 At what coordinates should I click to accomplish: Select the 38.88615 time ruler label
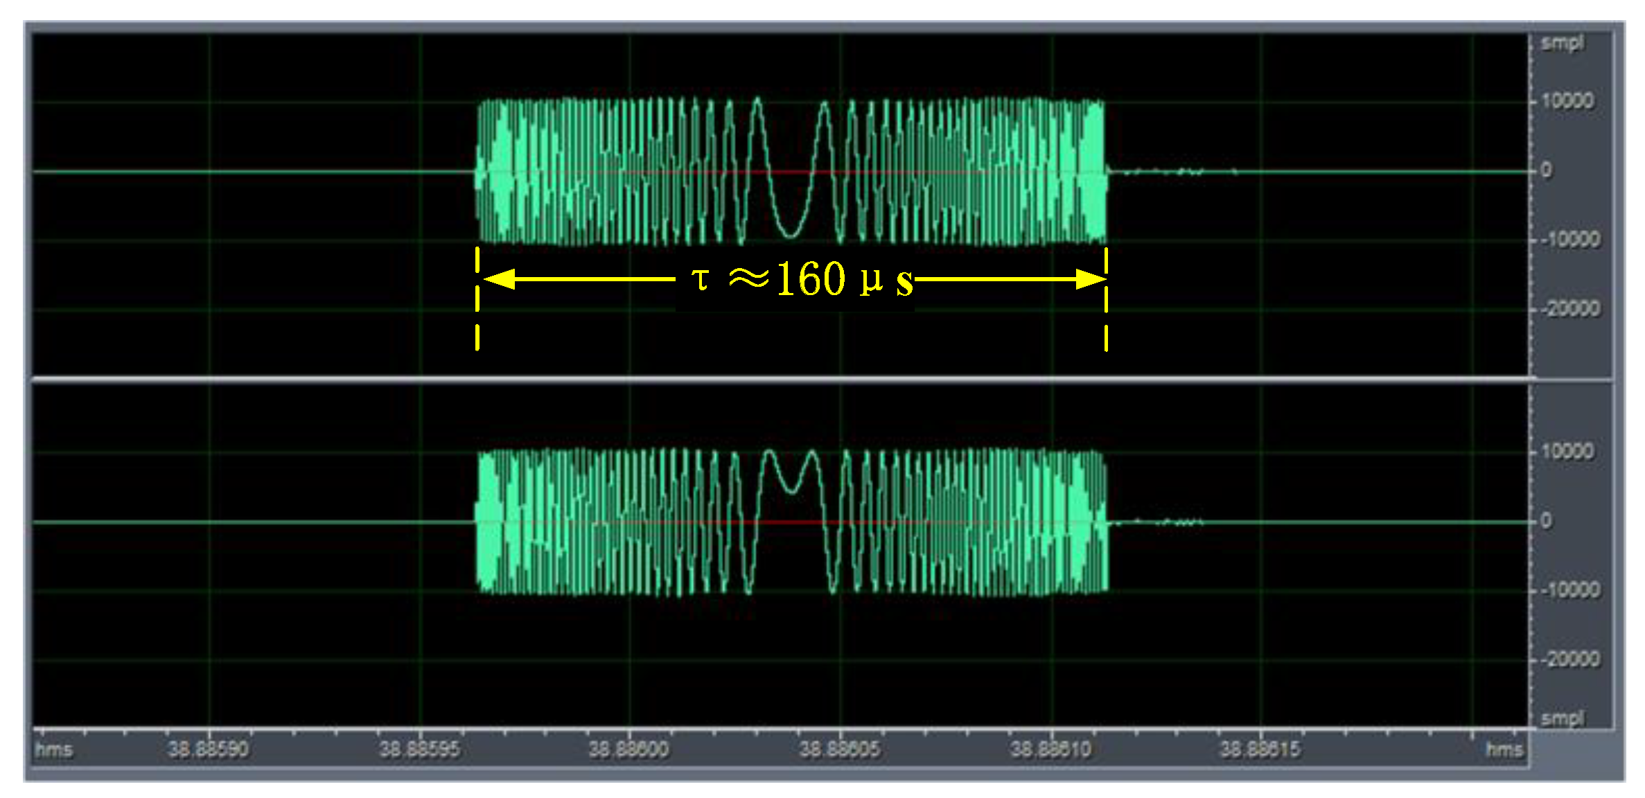[1260, 749]
